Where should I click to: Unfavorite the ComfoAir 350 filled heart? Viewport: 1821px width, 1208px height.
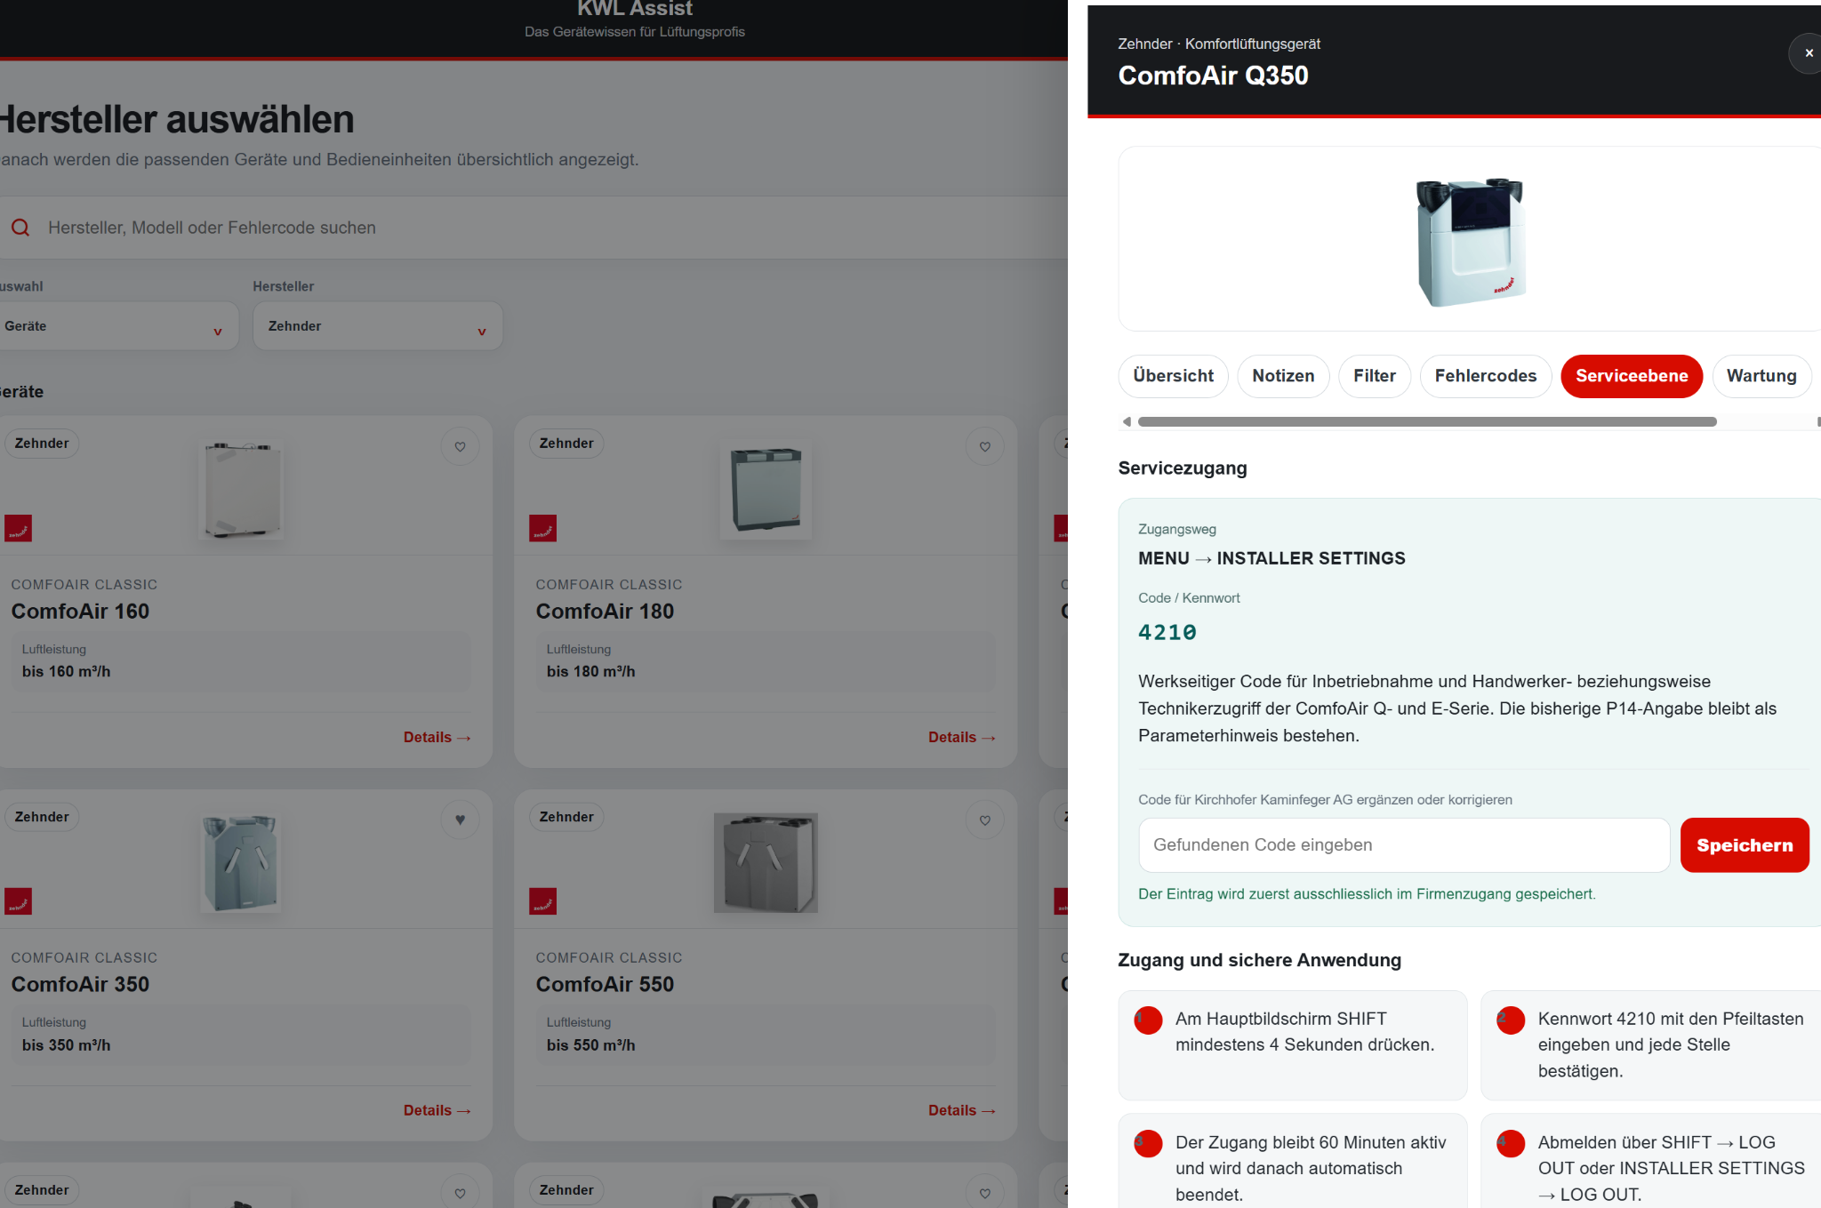tap(460, 820)
